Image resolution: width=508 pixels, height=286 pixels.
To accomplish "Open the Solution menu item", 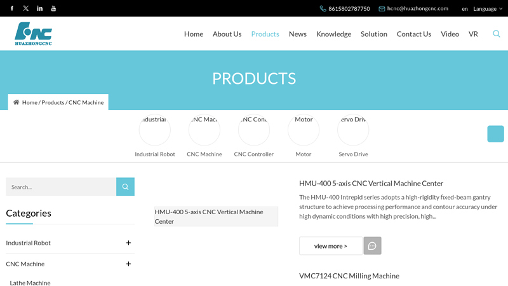I will (x=374, y=34).
